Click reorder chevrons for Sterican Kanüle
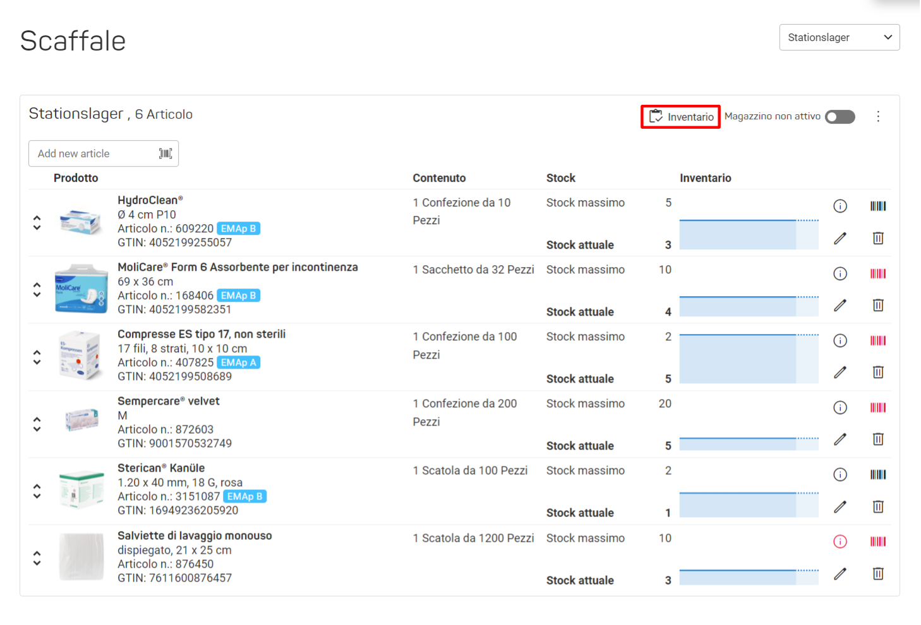Viewport: 921px width, 625px height. click(x=37, y=491)
